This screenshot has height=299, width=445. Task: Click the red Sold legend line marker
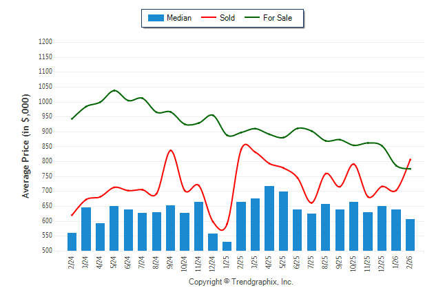point(209,18)
